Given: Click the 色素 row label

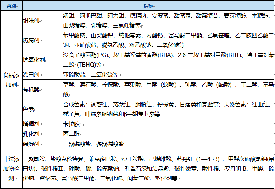Looking at the screenshot, I should [28, 109].
